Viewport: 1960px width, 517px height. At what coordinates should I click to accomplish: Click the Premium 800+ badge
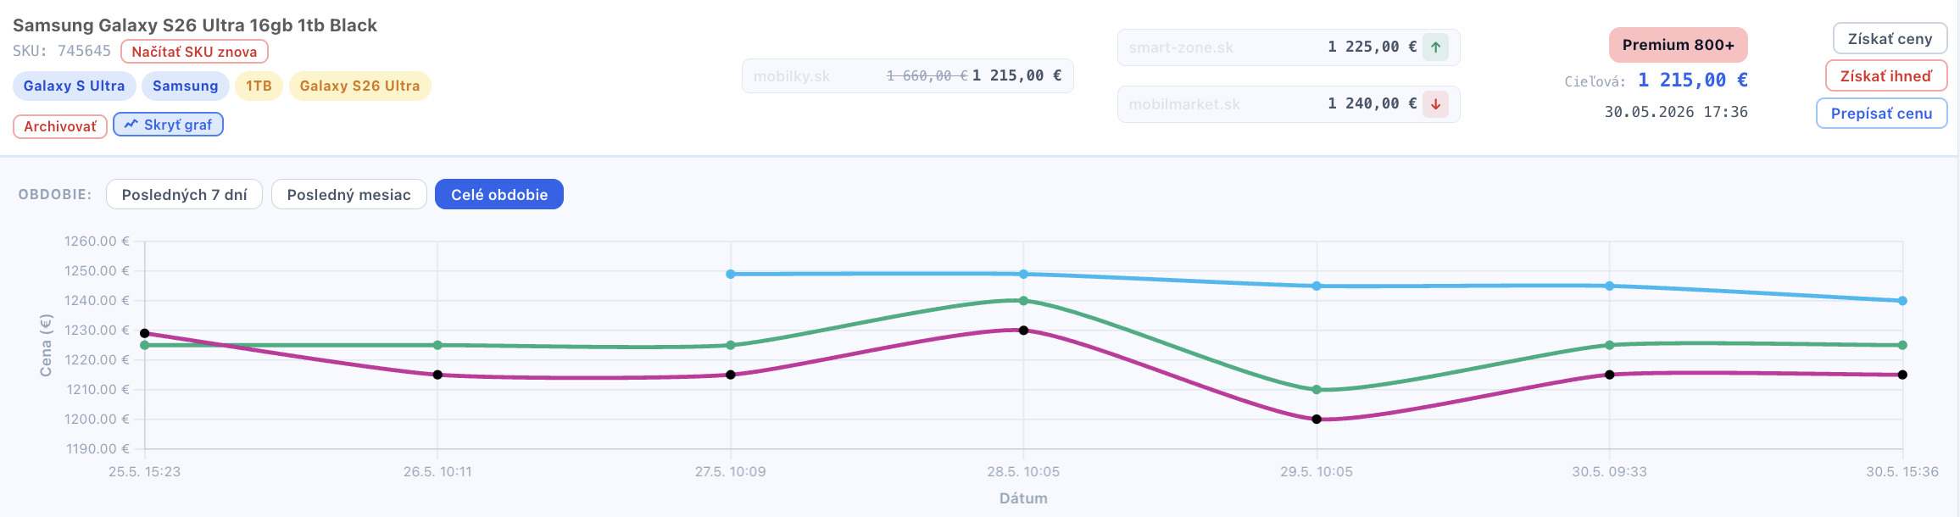click(x=1678, y=45)
